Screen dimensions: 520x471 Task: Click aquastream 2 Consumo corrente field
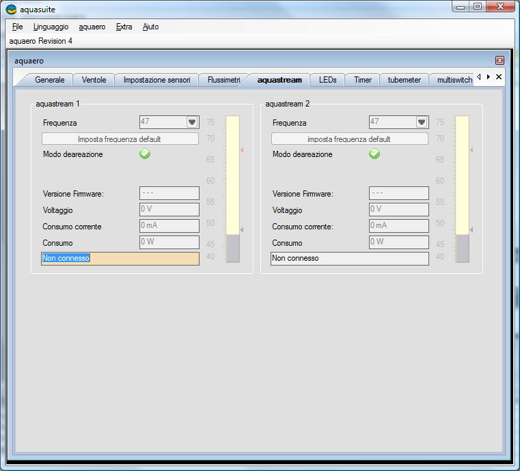pyautogui.click(x=398, y=226)
